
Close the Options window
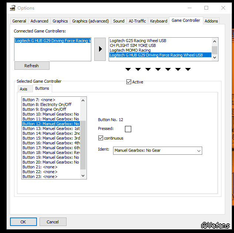click(x=223, y=8)
